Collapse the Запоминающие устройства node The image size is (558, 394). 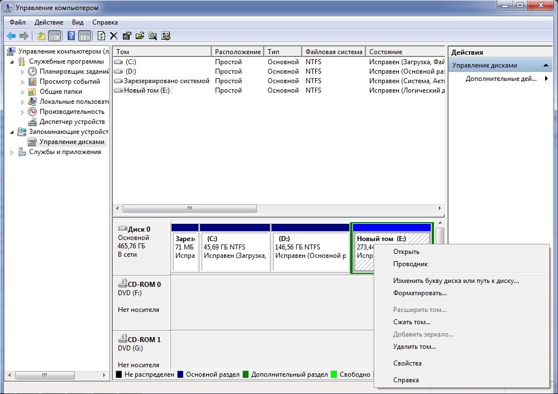12,132
